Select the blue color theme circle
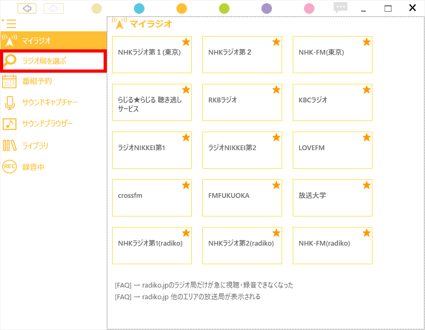This screenshot has height=330, width=425. pos(139,8)
